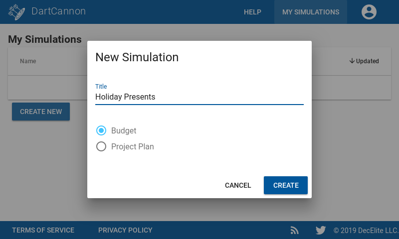Viewport: 399px width, 239px height.
Task: Open the user account avatar icon
Action: tap(369, 12)
